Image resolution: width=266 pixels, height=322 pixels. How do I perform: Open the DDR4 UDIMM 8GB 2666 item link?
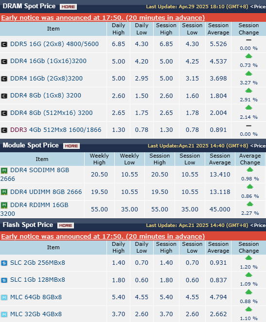[46, 192]
